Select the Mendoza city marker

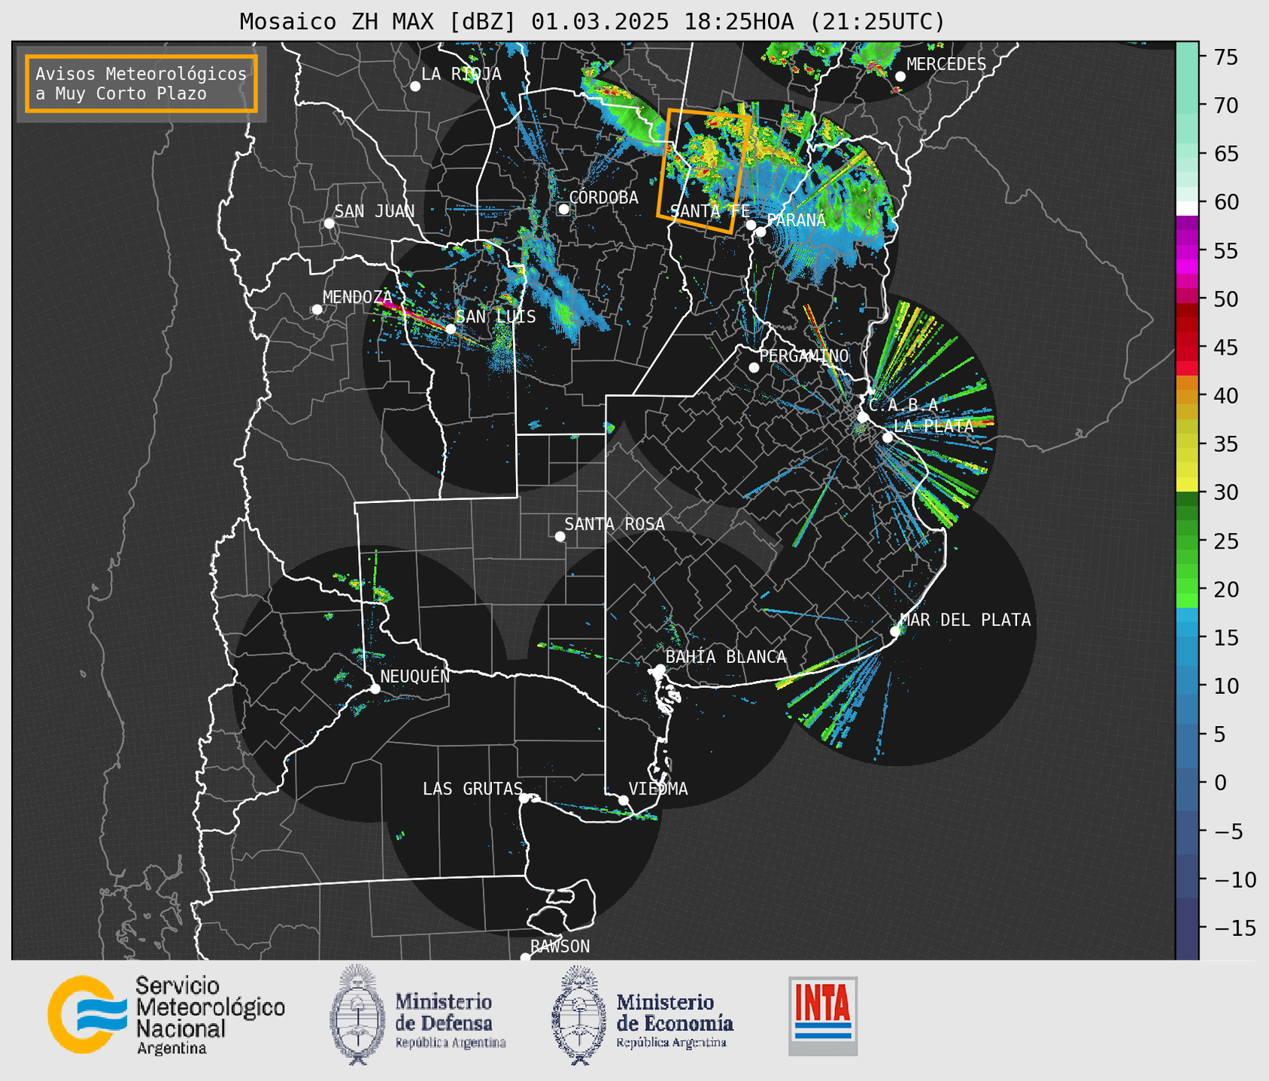click(x=317, y=310)
